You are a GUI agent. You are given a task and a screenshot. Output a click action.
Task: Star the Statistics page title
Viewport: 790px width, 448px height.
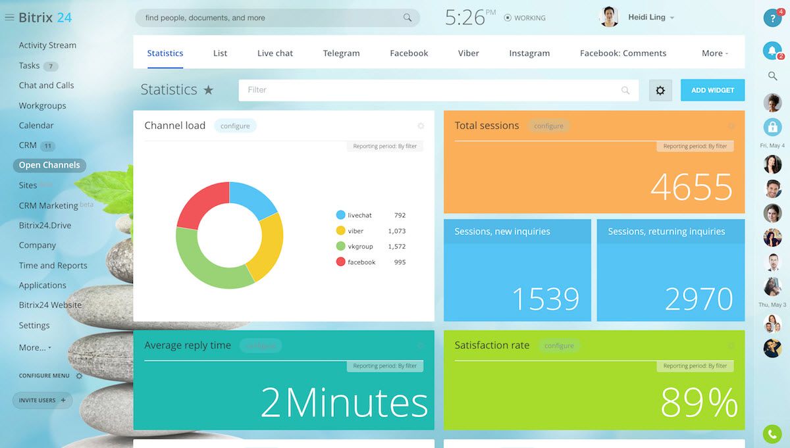(x=209, y=90)
